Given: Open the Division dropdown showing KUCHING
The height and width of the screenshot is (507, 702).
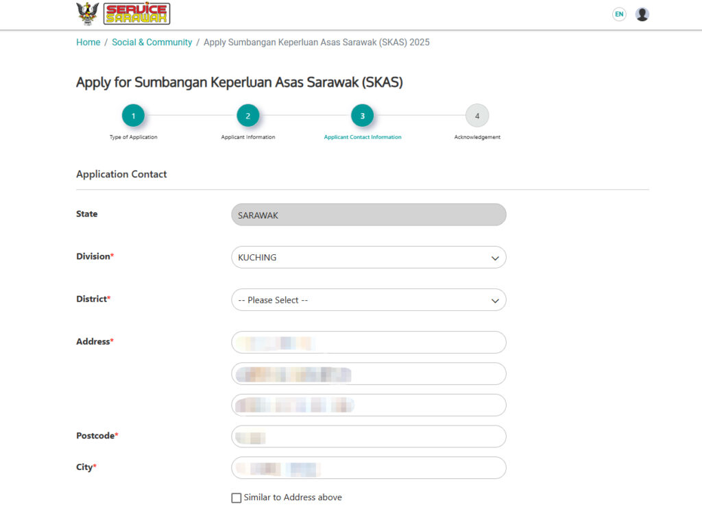Looking at the screenshot, I should pyautogui.click(x=369, y=258).
